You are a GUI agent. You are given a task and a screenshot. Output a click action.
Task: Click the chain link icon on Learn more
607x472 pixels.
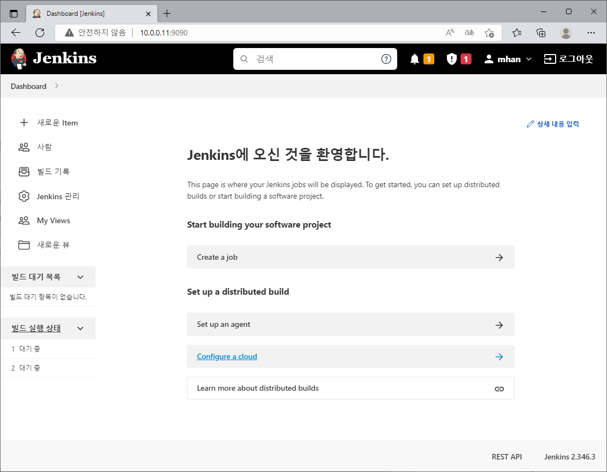pyautogui.click(x=499, y=389)
